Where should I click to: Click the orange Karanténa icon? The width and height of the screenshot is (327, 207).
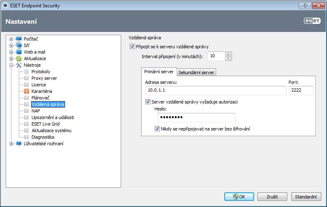coord(27,91)
